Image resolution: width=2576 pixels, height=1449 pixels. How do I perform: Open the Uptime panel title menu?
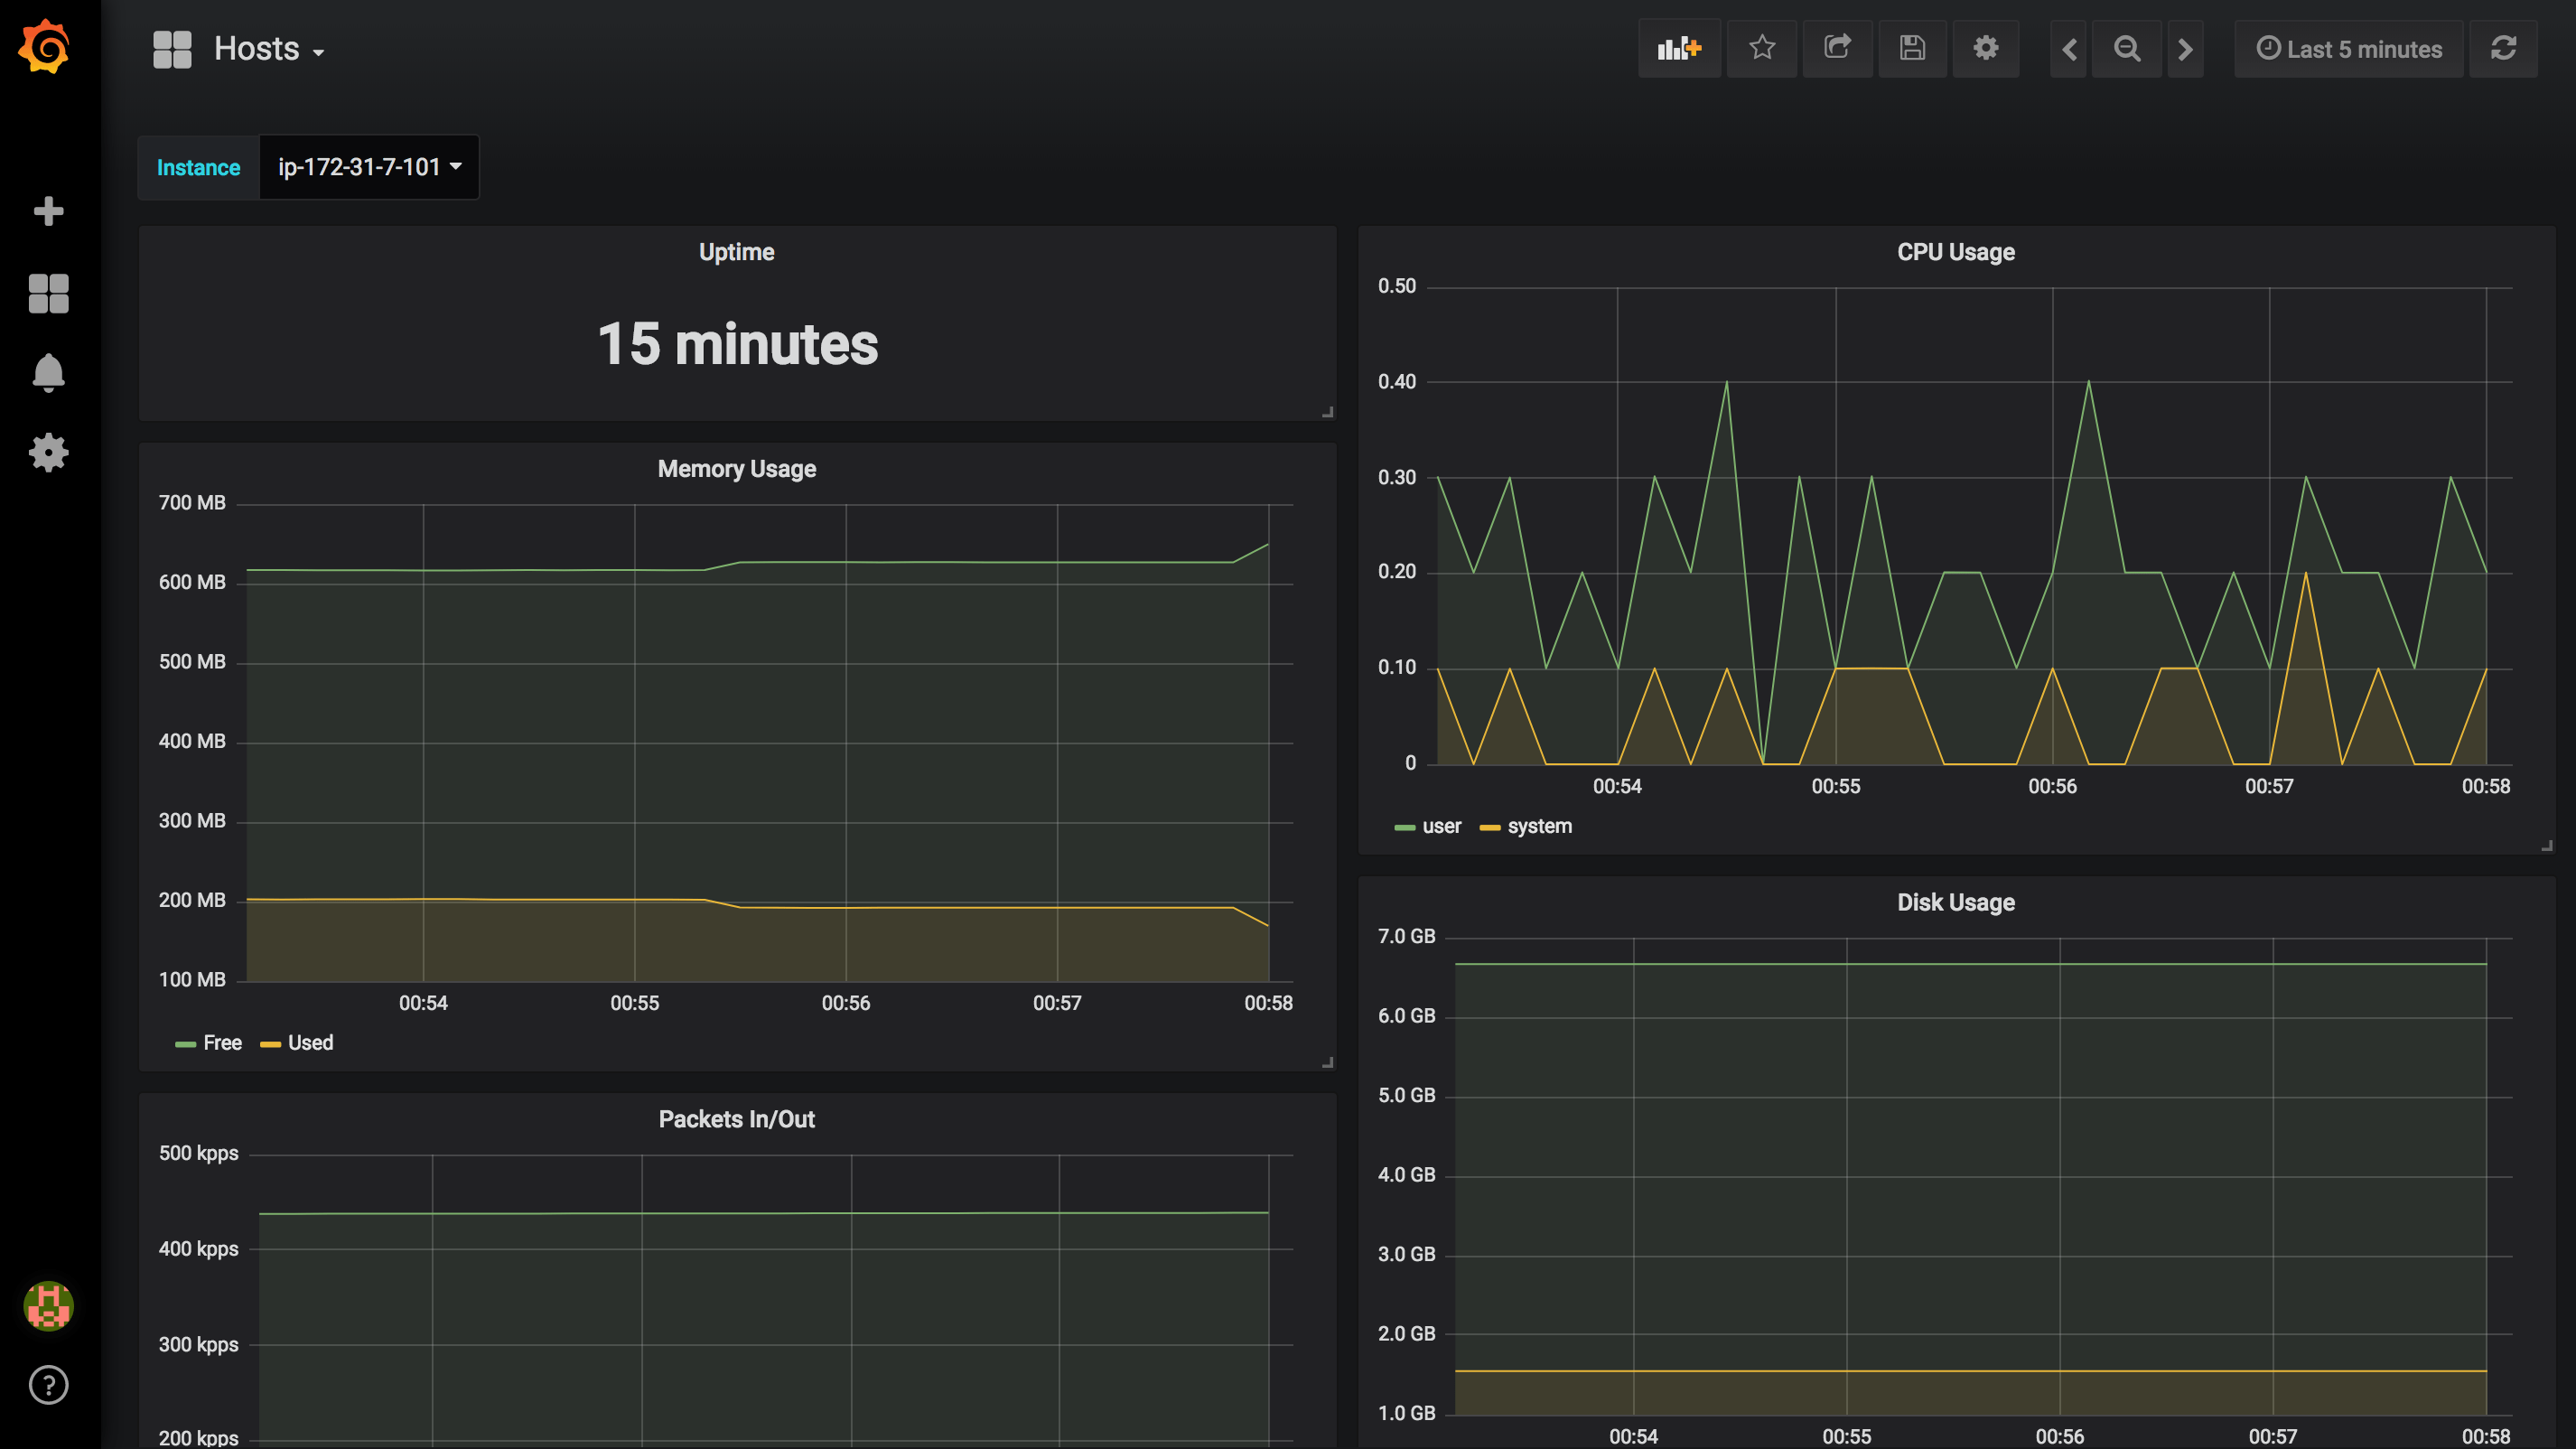coord(736,252)
